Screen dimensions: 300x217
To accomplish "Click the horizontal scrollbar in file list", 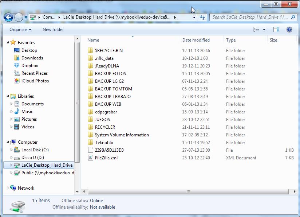I will tap(188, 191).
